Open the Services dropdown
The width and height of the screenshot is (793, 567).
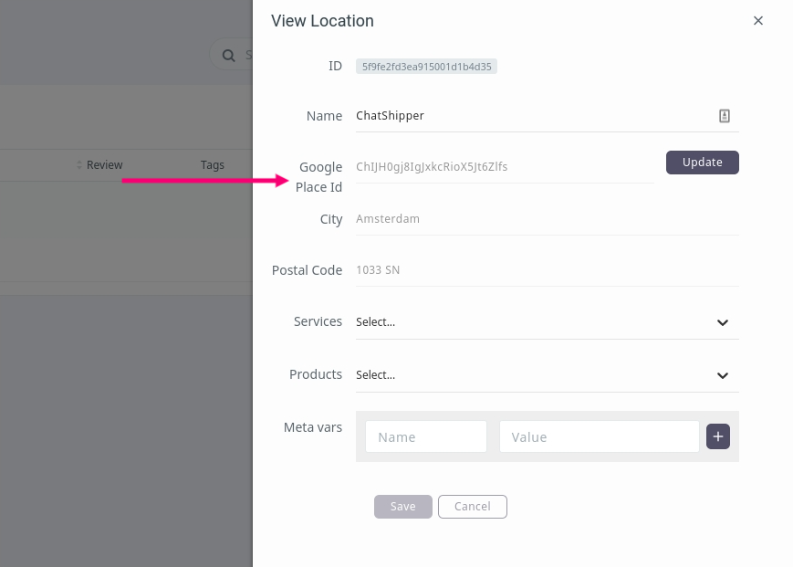tap(548, 322)
